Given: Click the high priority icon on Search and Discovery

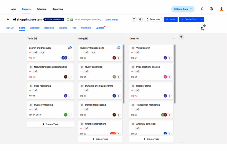Looking at the screenshot, I should click(30, 53).
